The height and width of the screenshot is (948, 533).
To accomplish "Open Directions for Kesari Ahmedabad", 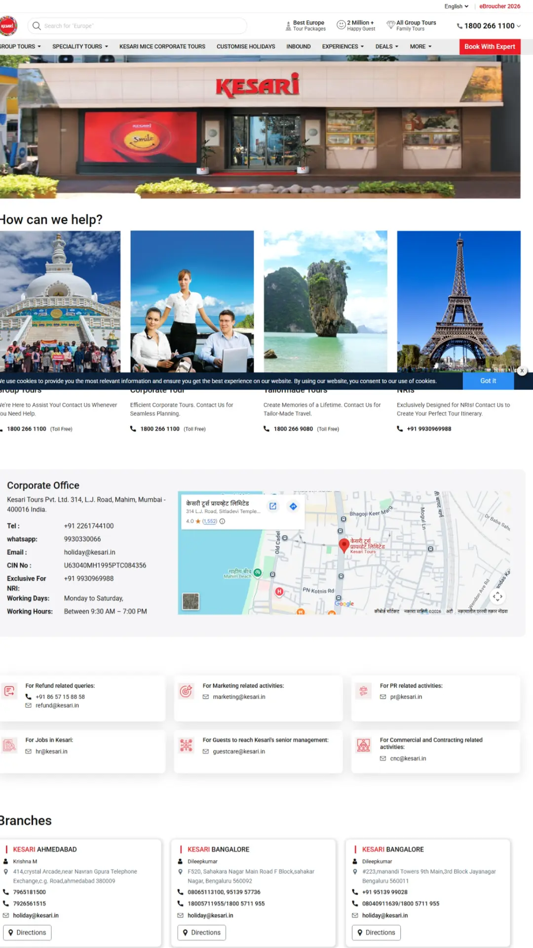I will tap(27, 933).
